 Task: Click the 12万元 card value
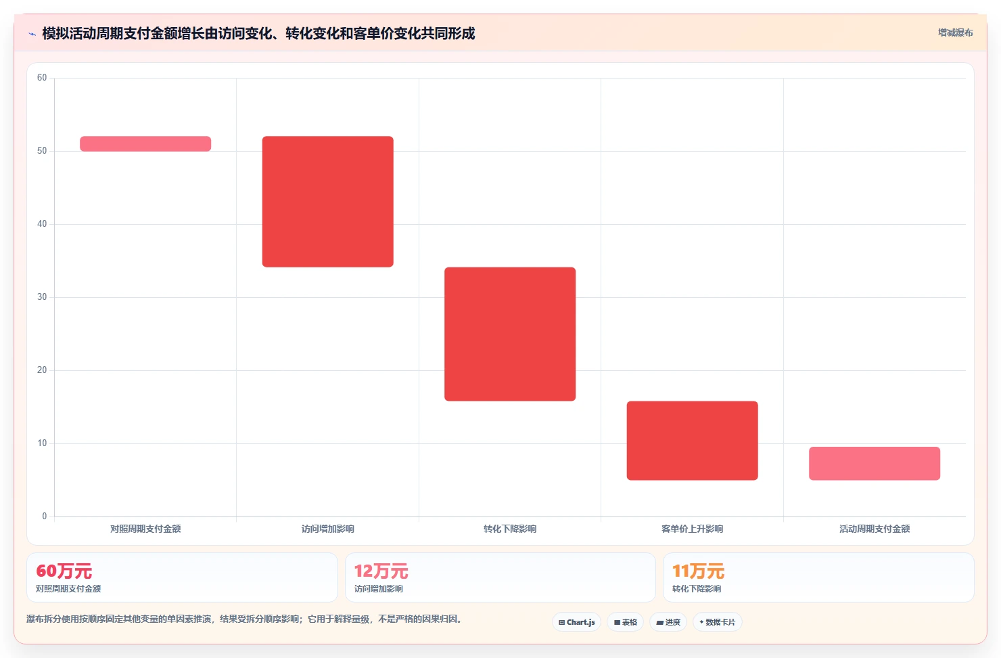tap(381, 571)
